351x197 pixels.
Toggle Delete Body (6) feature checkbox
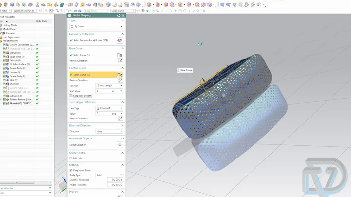[x=4, y=68]
